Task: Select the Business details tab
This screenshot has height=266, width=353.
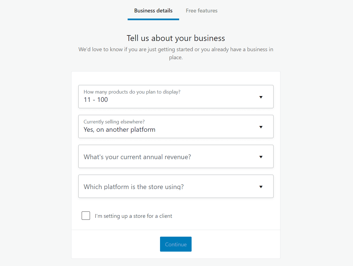Action: 153,11
